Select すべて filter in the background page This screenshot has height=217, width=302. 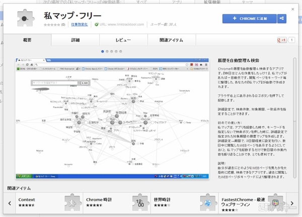click(x=141, y=2)
